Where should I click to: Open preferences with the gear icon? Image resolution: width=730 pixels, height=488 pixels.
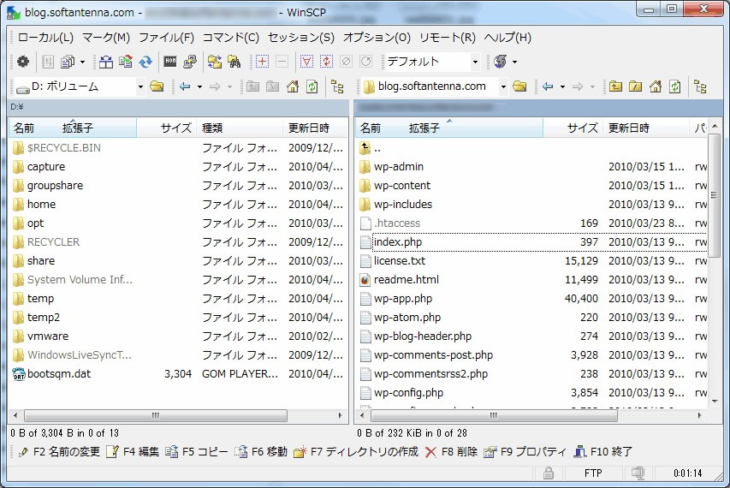[x=23, y=62]
